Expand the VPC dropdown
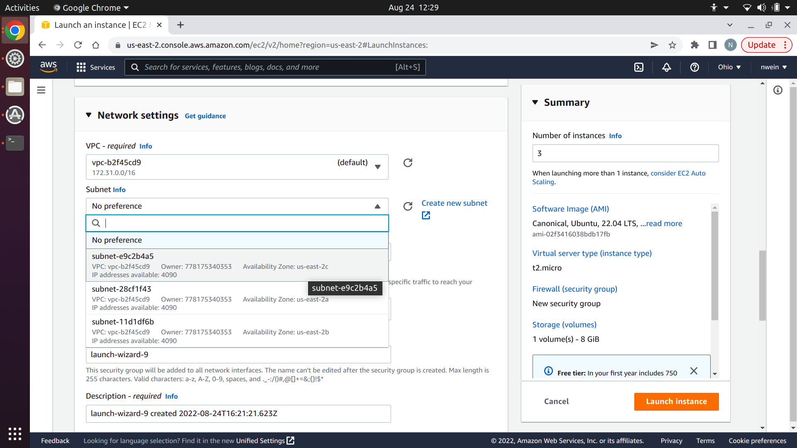The width and height of the screenshot is (797, 448). pyautogui.click(x=377, y=167)
